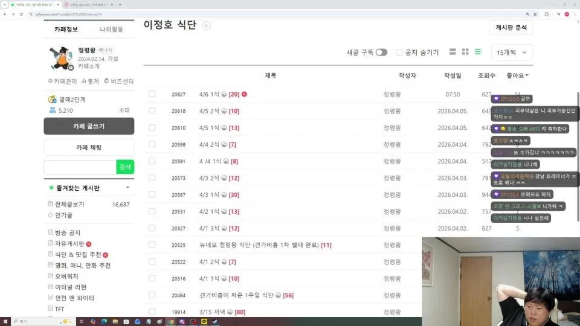Open the 식단 & 맛집 추천 board
The width and height of the screenshot is (580, 326).
tap(78, 254)
